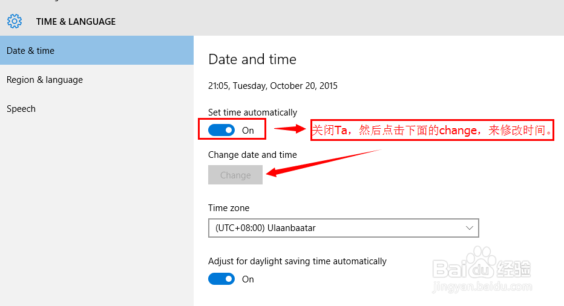564x306 pixels.
Task: Click the Change date and time label
Action: [x=252, y=155]
